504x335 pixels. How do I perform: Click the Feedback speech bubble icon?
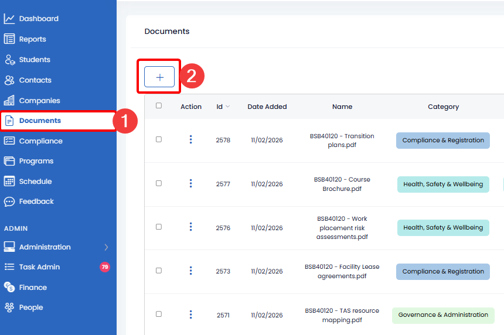tap(9, 201)
